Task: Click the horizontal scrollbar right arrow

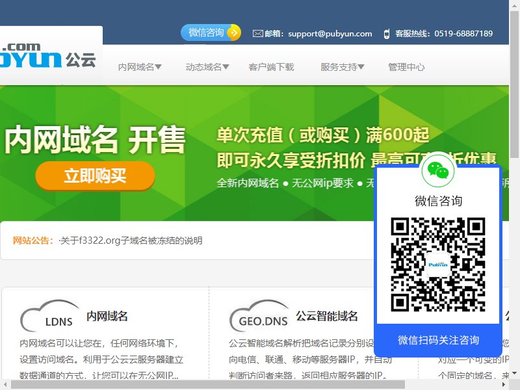Action: pos(504,385)
